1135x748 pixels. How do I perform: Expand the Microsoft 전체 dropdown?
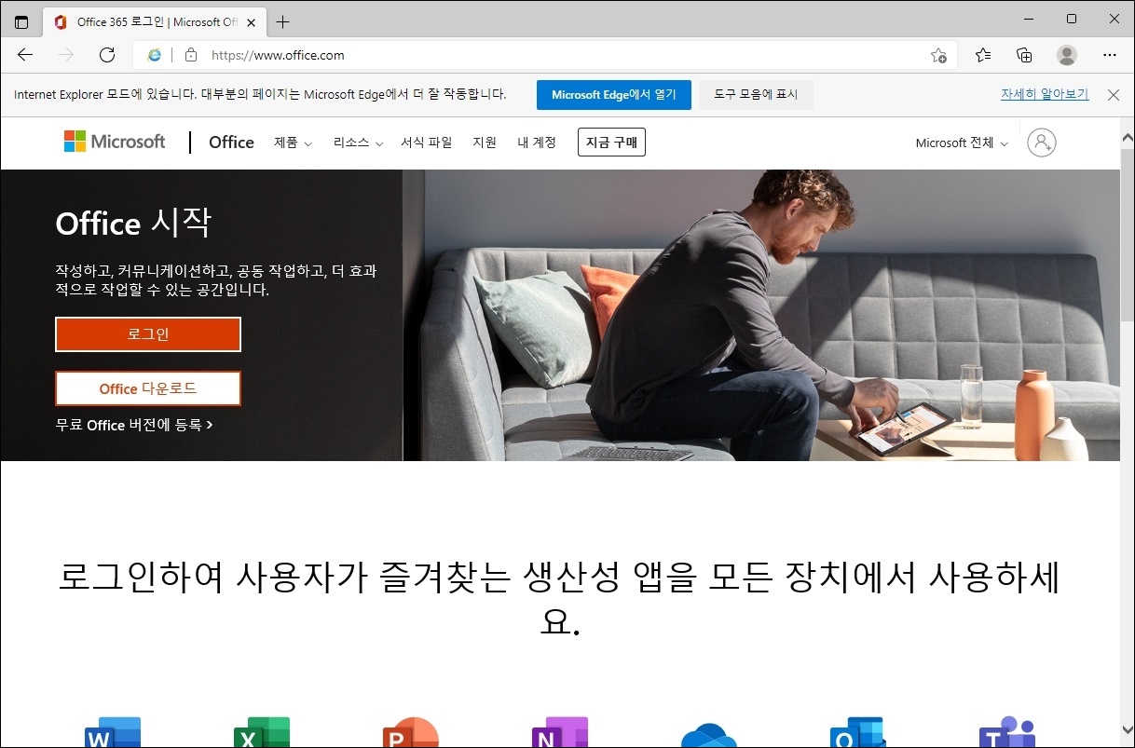click(x=962, y=143)
